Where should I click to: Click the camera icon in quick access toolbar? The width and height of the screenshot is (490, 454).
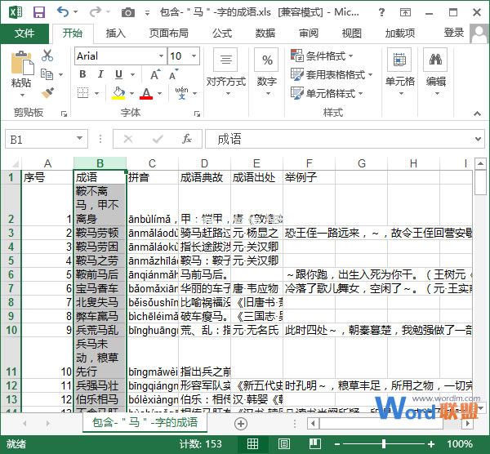coord(127,12)
